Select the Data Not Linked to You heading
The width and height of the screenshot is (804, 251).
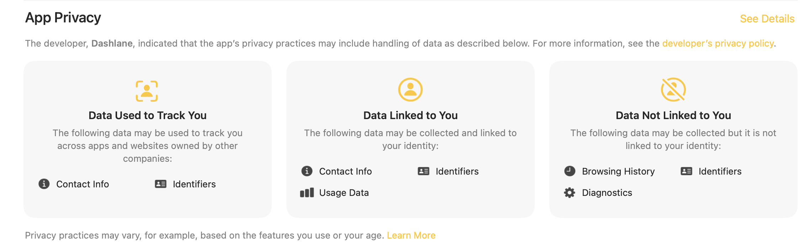[x=673, y=116]
